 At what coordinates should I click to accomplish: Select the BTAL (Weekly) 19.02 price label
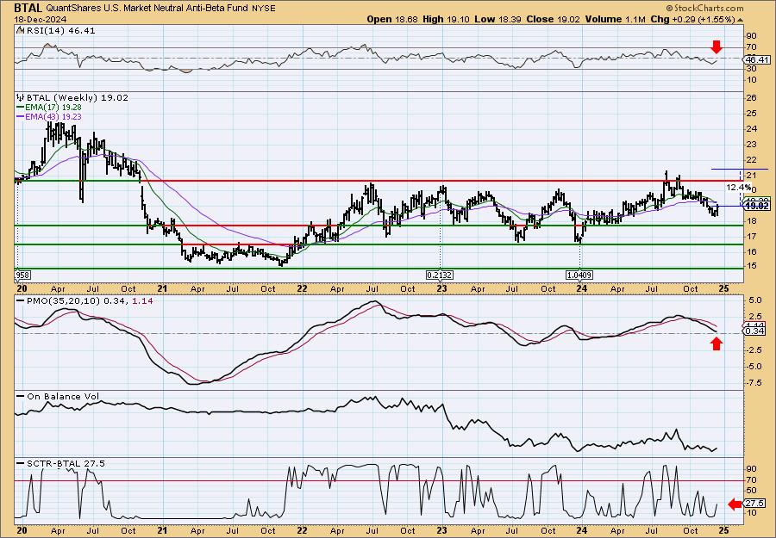[76, 98]
